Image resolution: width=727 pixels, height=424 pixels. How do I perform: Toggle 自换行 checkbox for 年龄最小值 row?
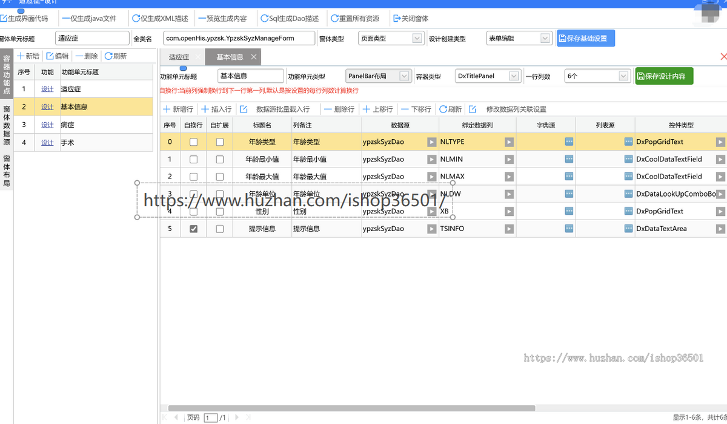click(x=193, y=160)
